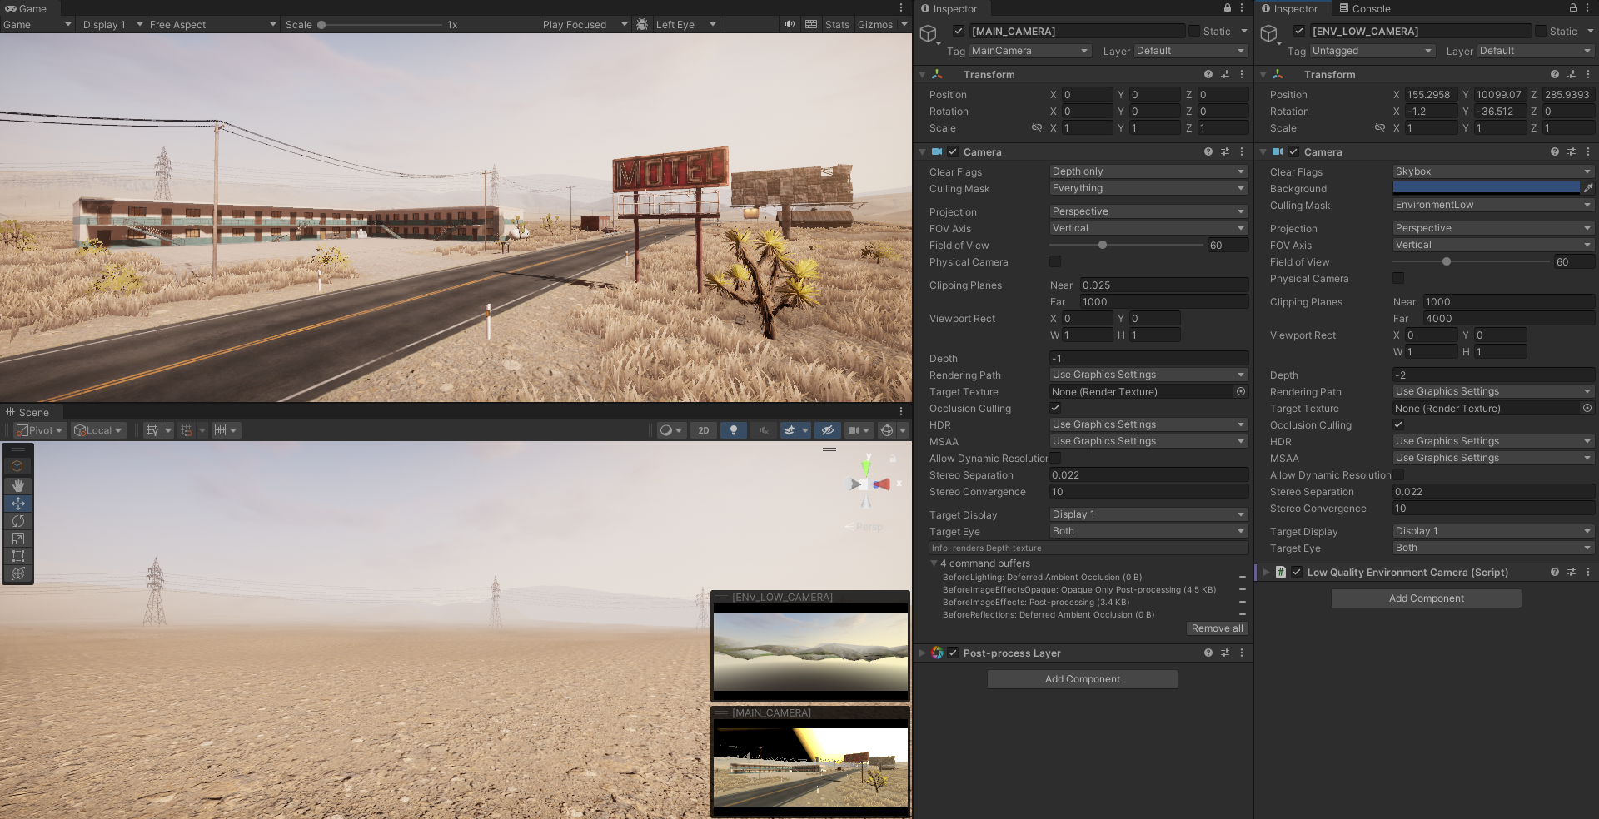Pick Background color with the eyedropper icon

(x=1588, y=188)
